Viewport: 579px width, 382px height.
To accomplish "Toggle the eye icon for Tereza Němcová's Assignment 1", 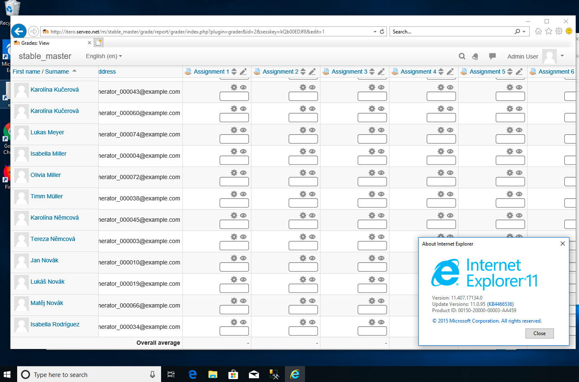I will (x=243, y=237).
